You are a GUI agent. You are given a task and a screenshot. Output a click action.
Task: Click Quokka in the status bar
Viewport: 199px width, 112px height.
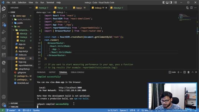(x=36, y=110)
